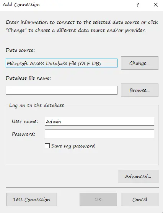Click the "Data source:" label
Image resolution: width=163 pixels, height=213 pixels.
pos(20,50)
